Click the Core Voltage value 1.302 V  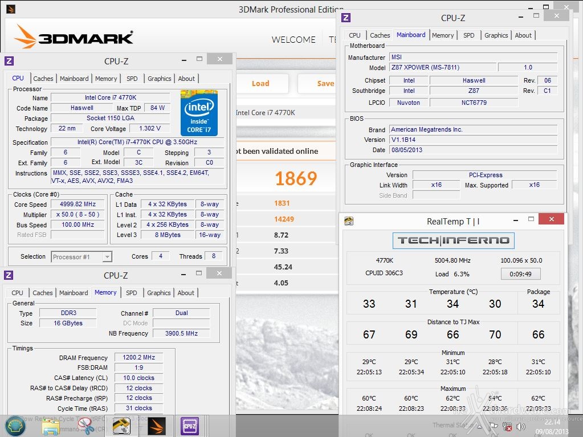tap(150, 129)
